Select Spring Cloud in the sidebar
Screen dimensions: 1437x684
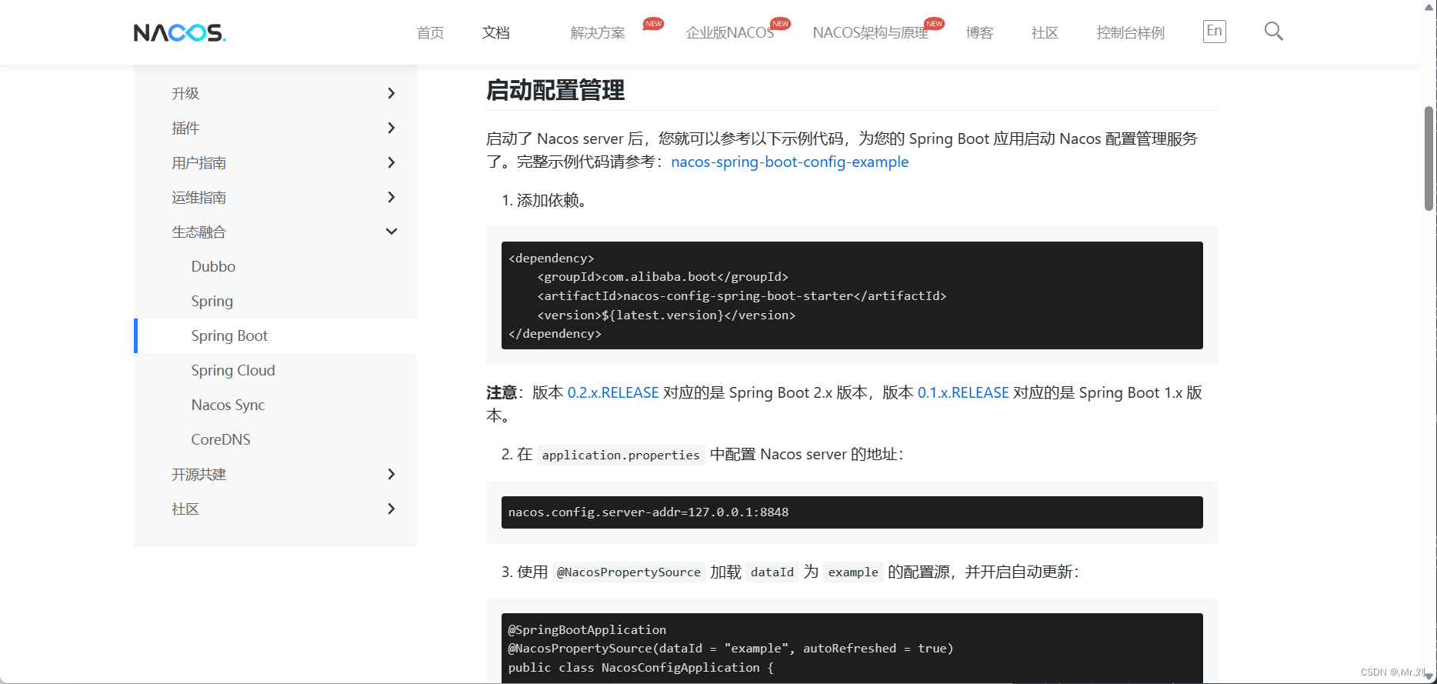[233, 370]
